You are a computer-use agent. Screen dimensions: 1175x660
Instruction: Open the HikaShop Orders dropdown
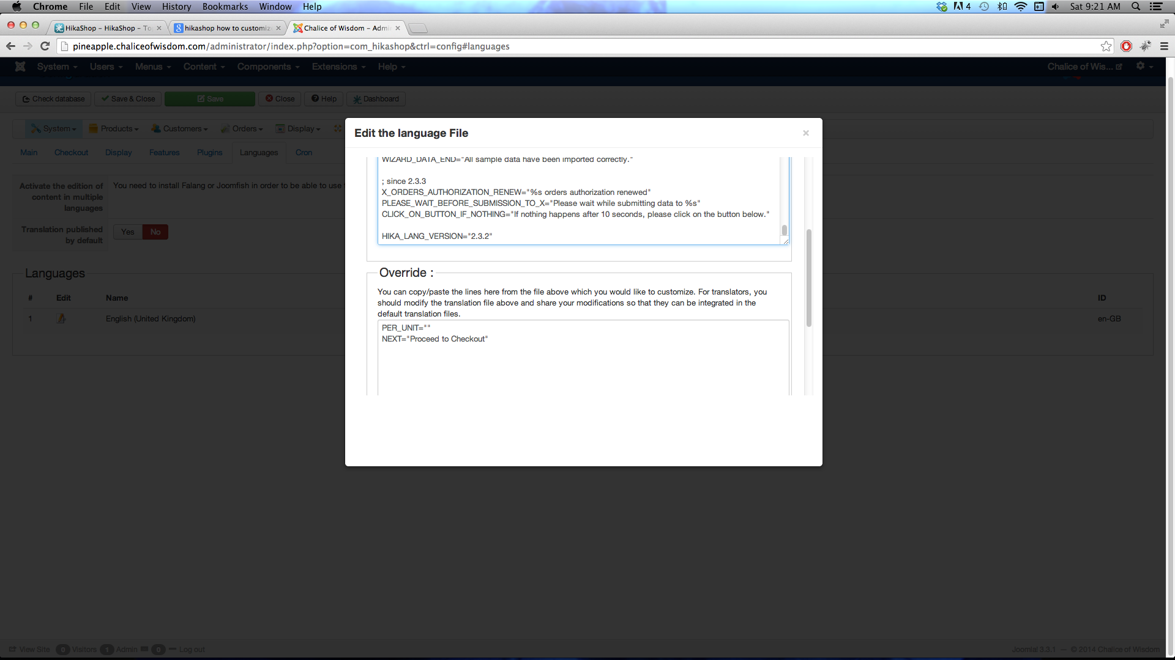coord(242,129)
